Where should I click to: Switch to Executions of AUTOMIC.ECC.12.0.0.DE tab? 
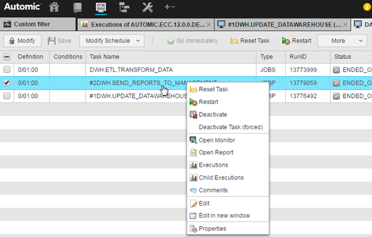[x=146, y=25]
